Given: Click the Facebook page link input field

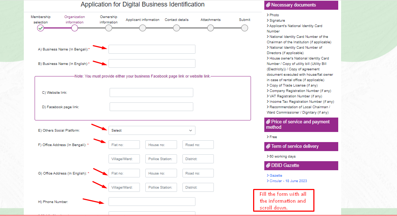Looking at the screenshot, I should coord(151,107).
